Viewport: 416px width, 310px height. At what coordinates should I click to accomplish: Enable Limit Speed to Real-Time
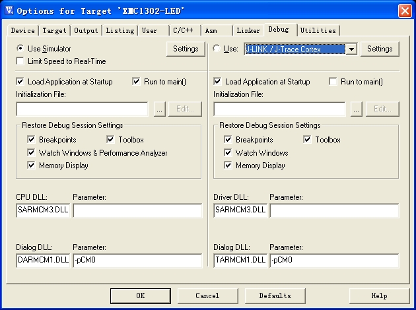(x=20, y=61)
